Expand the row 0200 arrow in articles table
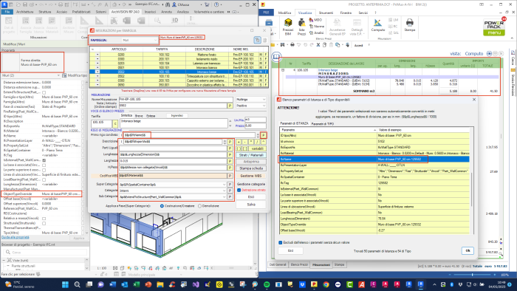The width and height of the screenshot is (517, 291). click(97, 55)
